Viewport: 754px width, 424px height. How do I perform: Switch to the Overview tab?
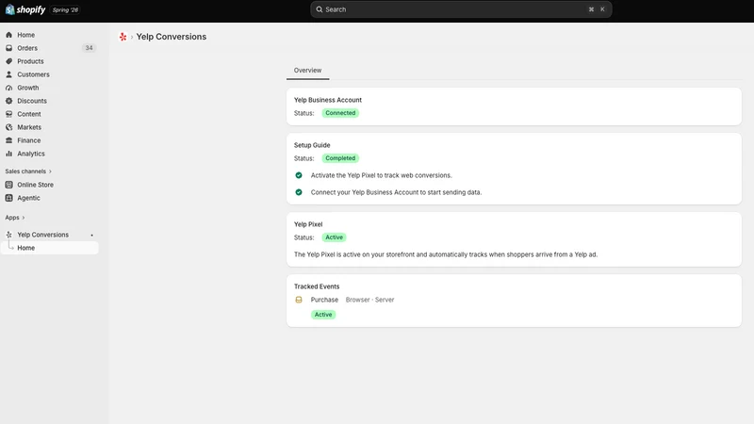(x=308, y=70)
